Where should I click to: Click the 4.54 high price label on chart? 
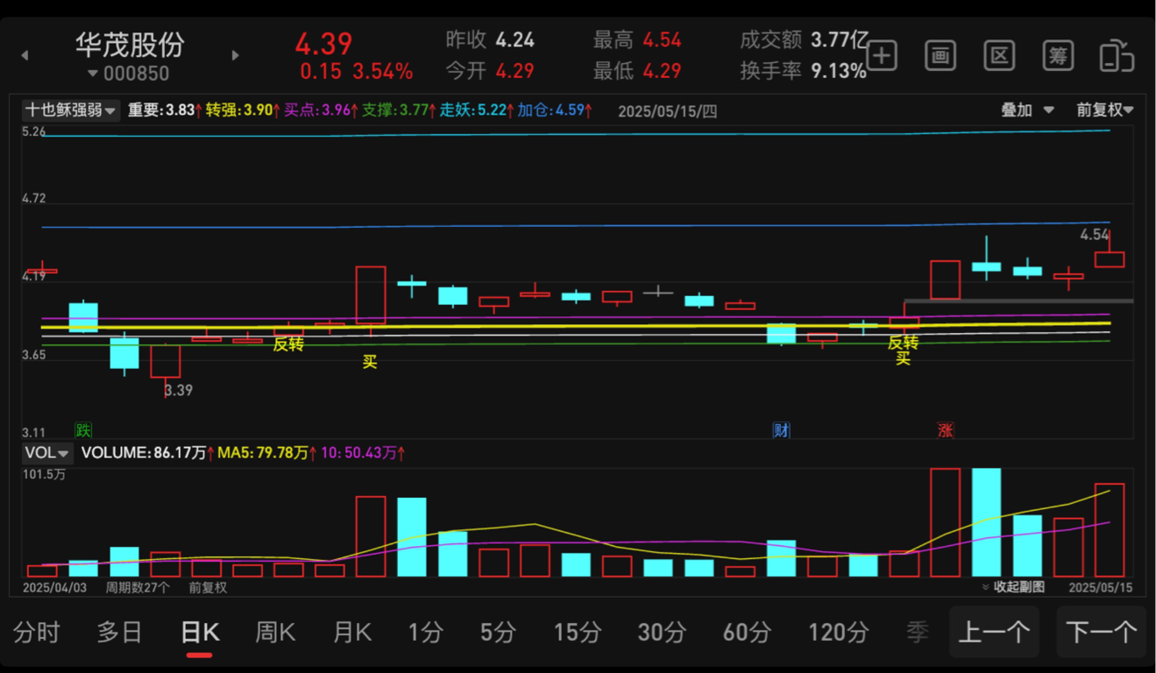pos(1095,235)
